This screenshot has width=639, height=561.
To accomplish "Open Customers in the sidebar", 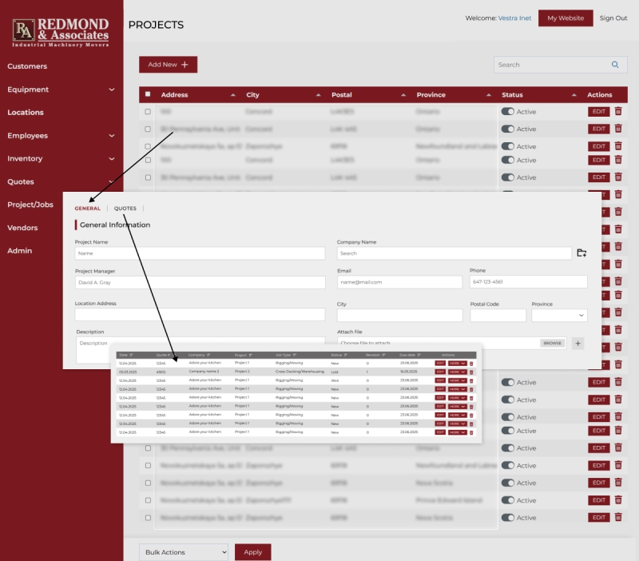I will 27,66.
